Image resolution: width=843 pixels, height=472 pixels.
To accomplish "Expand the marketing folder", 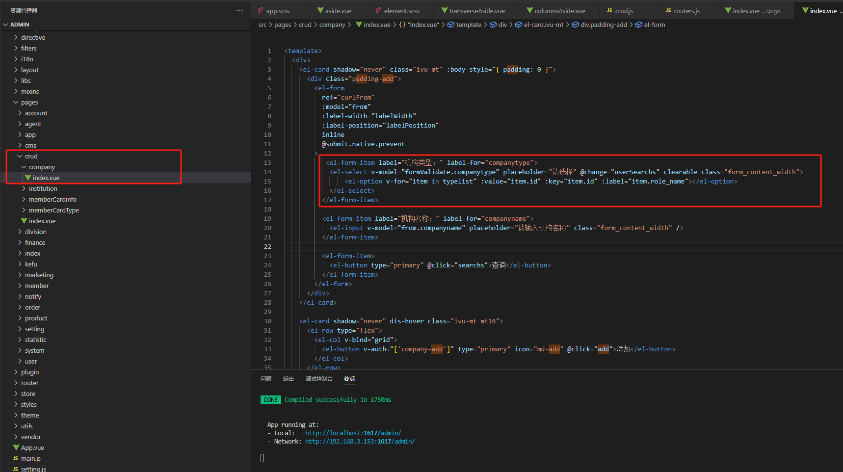I will pyautogui.click(x=20, y=275).
